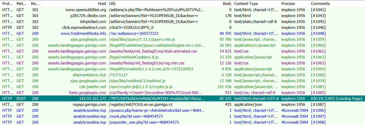Click the body size 85 525 cell
Viewport: 365px width, 126px height.
224,99
